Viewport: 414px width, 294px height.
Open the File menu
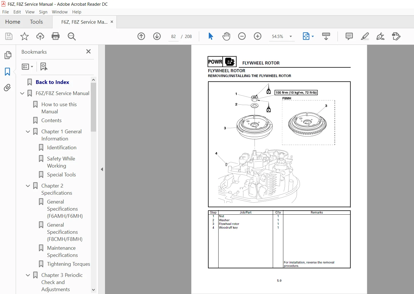[5, 12]
